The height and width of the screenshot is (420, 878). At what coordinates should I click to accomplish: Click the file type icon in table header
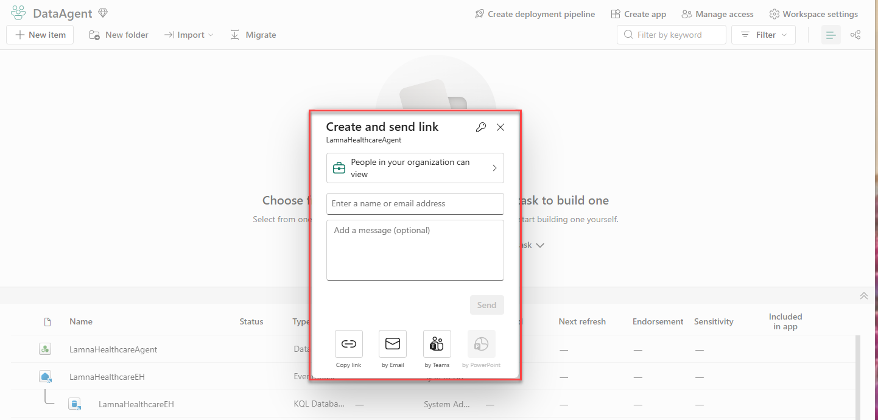tap(47, 322)
